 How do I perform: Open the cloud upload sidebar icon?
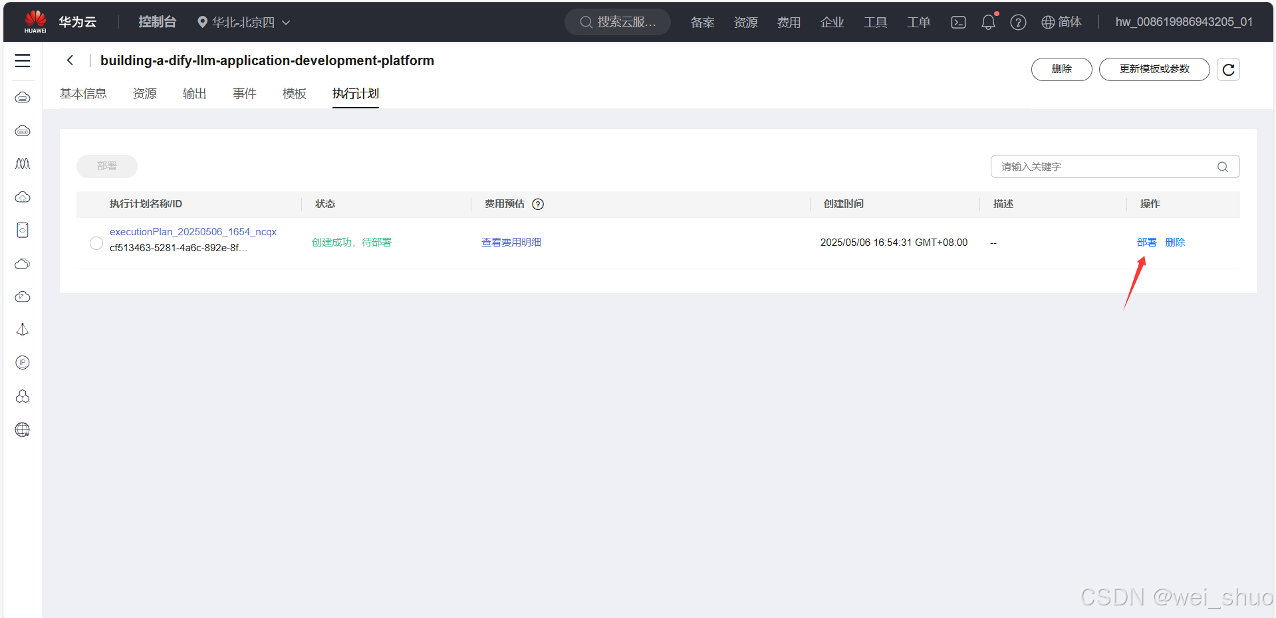pyautogui.click(x=23, y=197)
